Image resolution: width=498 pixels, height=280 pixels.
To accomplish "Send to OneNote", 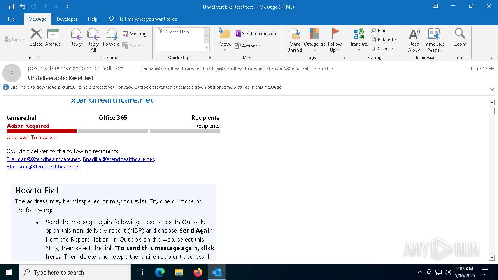I will click(x=256, y=34).
